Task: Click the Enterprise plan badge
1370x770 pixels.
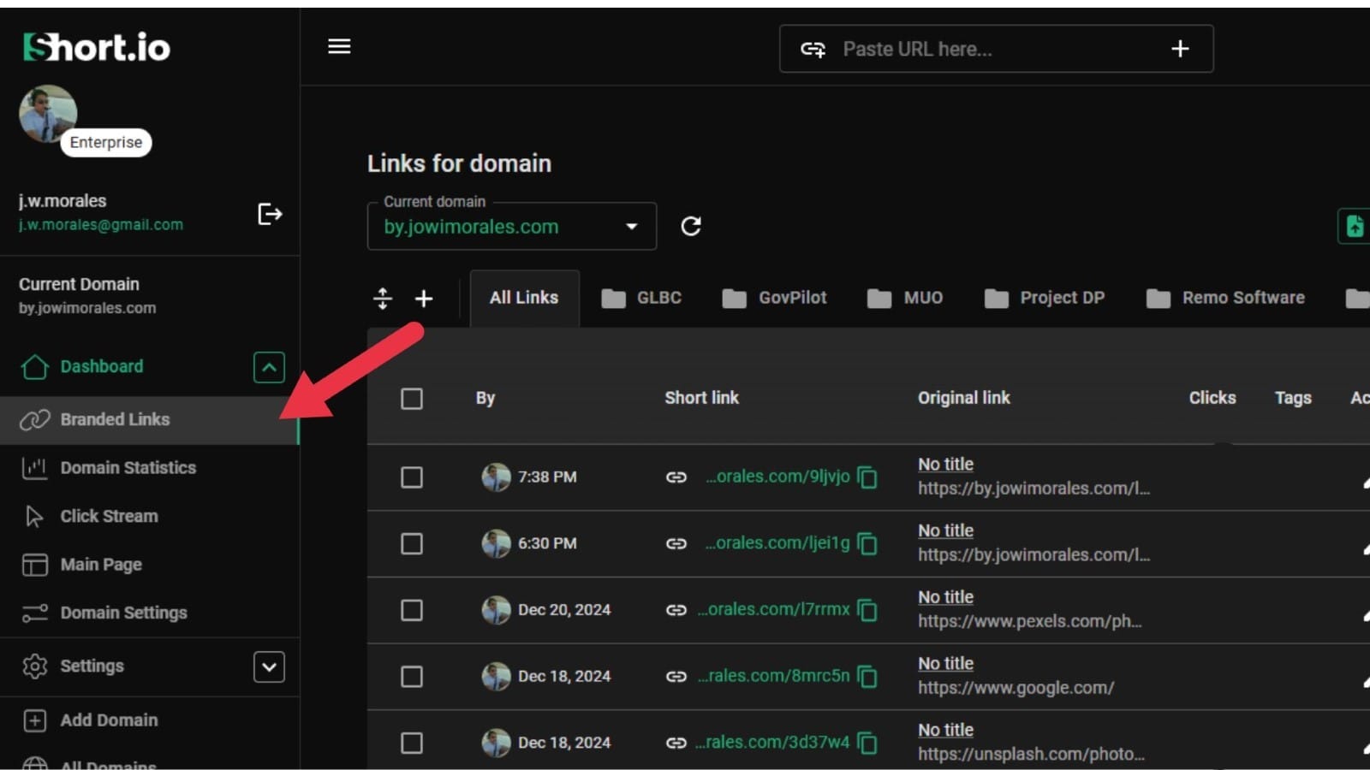Action: tap(106, 142)
